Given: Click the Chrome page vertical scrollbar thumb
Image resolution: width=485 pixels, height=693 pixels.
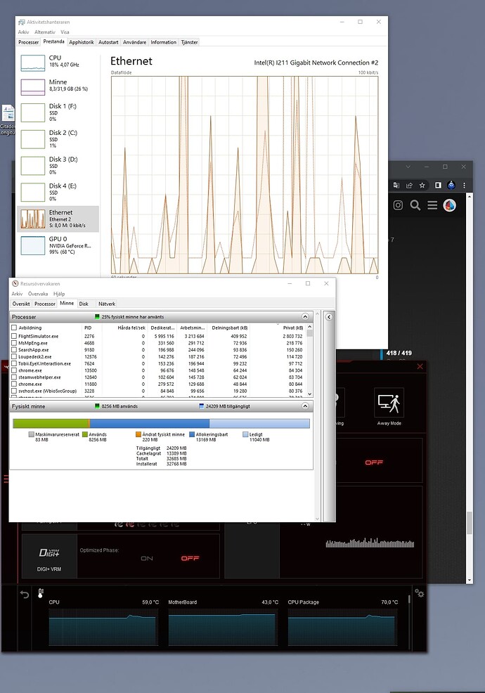Looking at the screenshot, I should click(470, 523).
